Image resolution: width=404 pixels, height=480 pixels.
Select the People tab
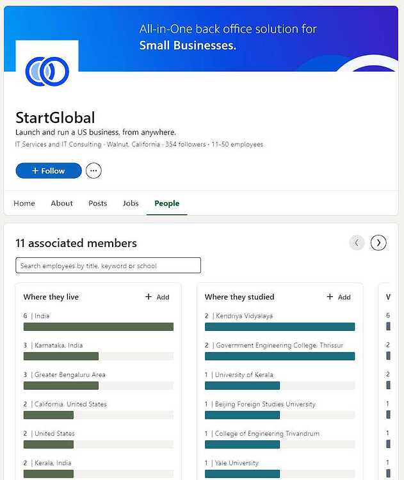pos(167,204)
